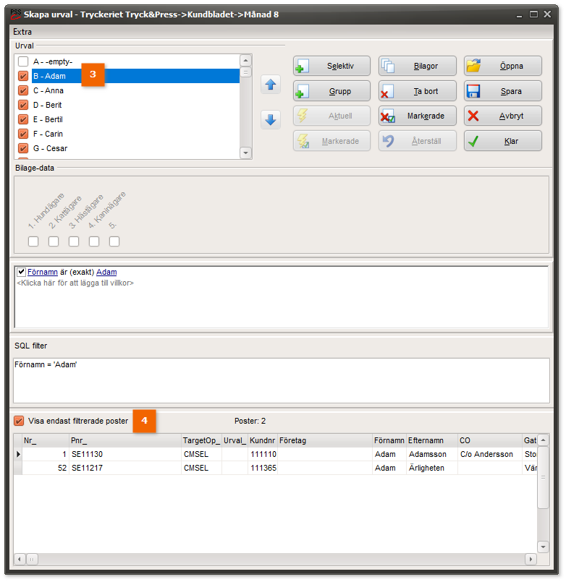This screenshot has width=566, height=582.
Task: Click the Adam condition value link
Action: 106,272
